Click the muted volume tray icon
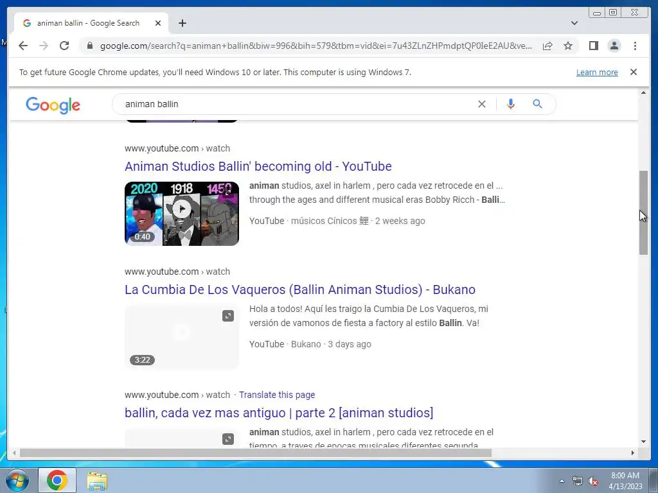Screen dimensions: 658x493 click(x=592, y=481)
